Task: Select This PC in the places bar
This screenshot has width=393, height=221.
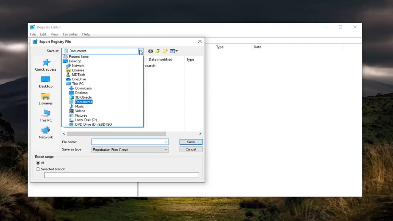Action: click(x=45, y=116)
